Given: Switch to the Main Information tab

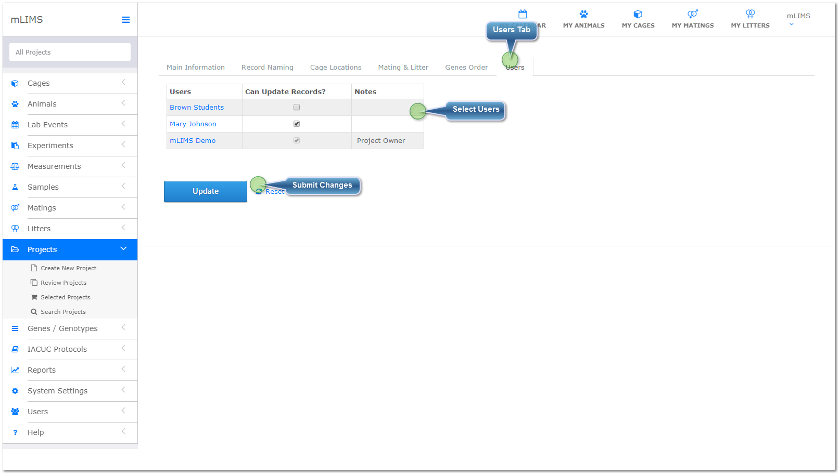Looking at the screenshot, I should click(196, 68).
